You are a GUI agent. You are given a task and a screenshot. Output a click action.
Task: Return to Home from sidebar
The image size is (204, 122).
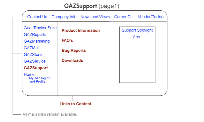click(29, 74)
